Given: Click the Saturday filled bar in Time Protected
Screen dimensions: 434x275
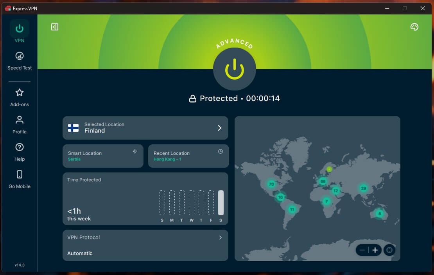Looking at the screenshot, I should pos(221,203).
